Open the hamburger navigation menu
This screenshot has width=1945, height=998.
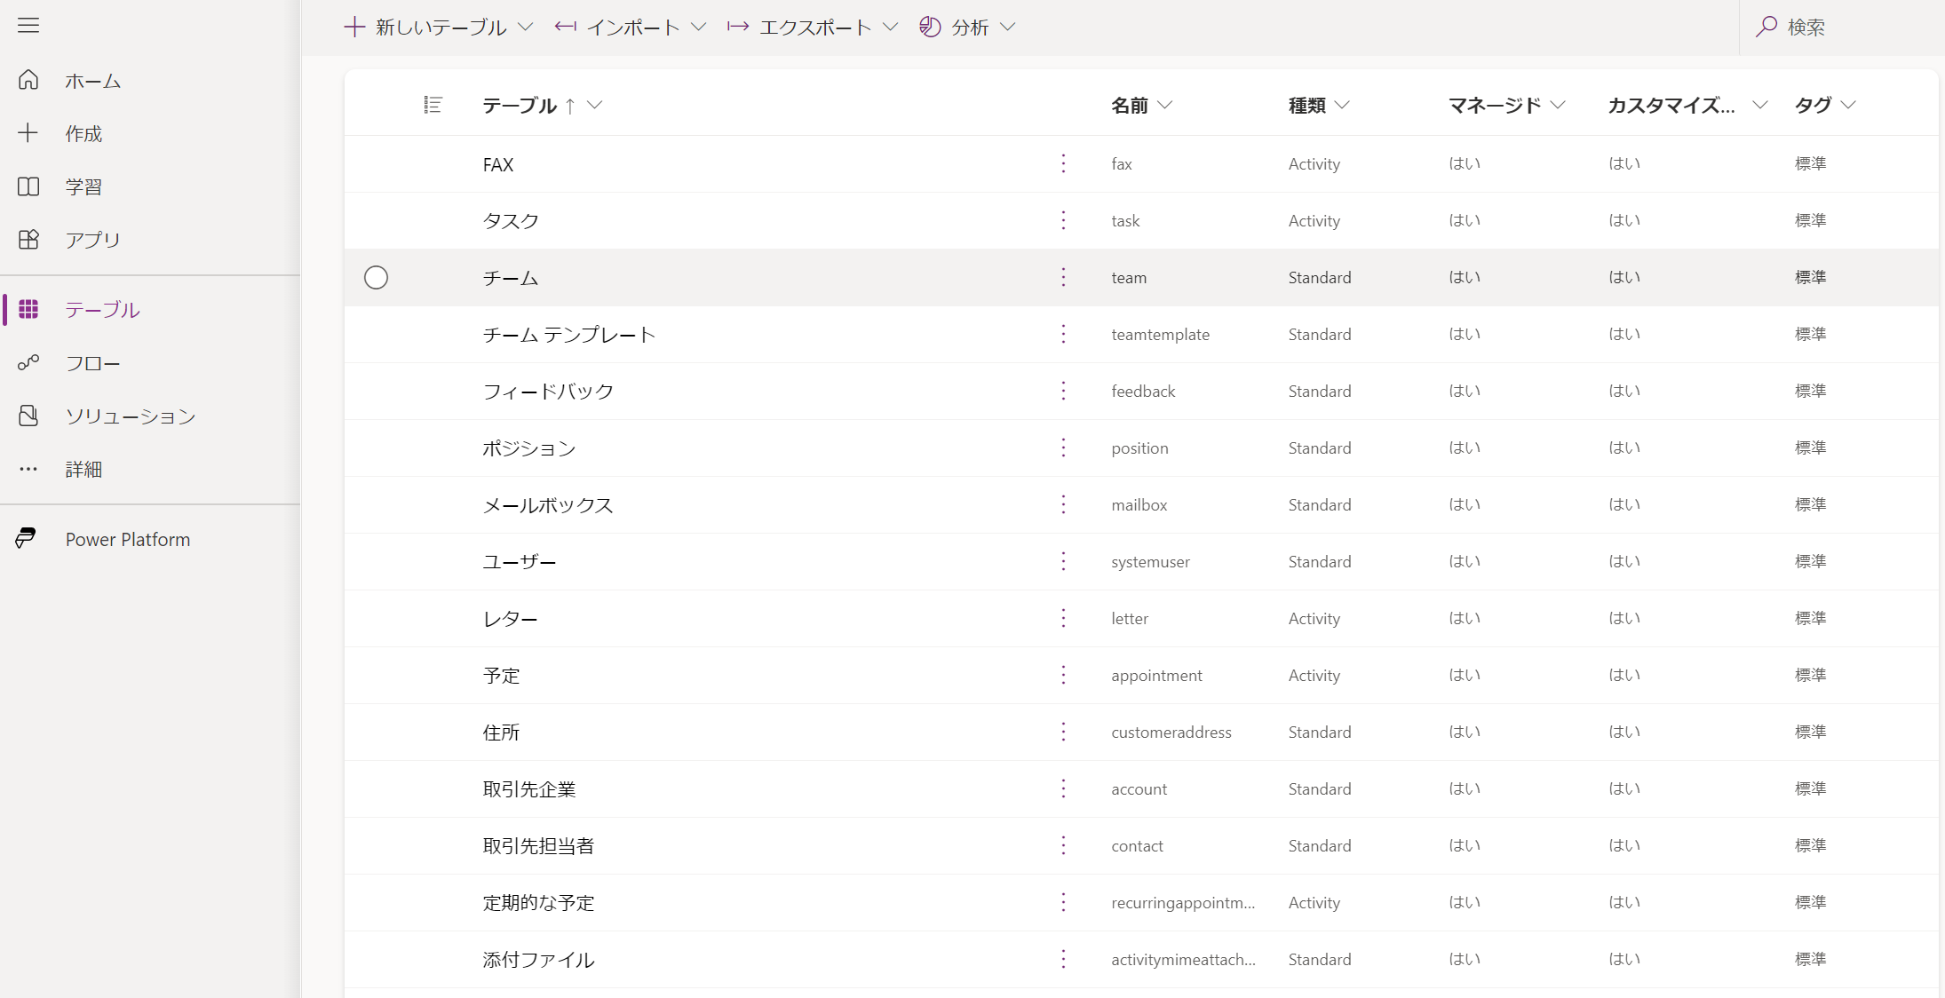tap(28, 26)
